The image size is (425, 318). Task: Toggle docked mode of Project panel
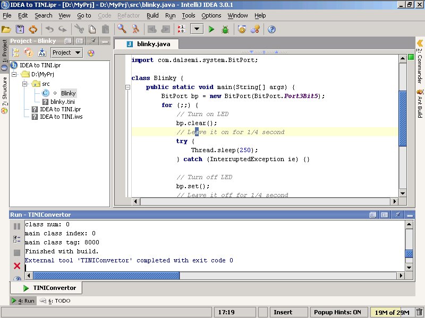(80, 41)
